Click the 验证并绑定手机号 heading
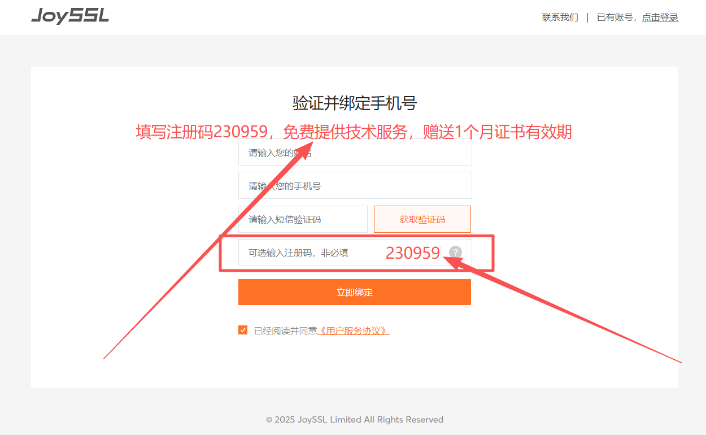This screenshot has height=435, width=706. [355, 103]
